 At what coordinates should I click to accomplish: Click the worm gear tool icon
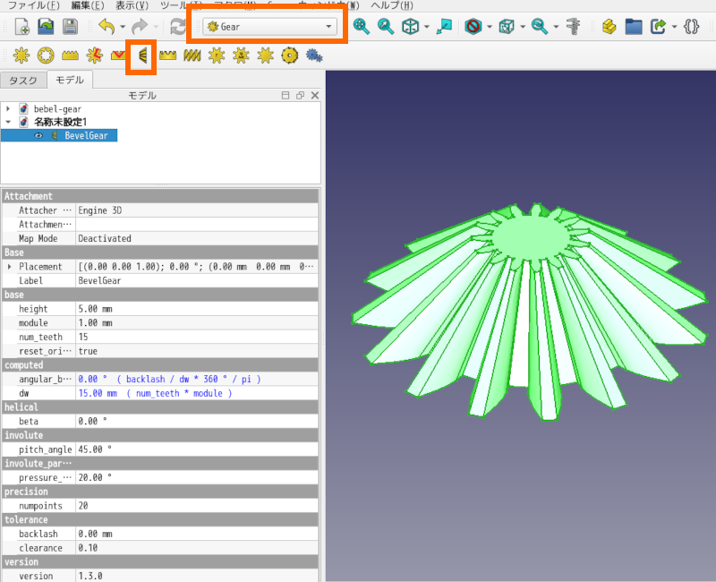tap(192, 56)
